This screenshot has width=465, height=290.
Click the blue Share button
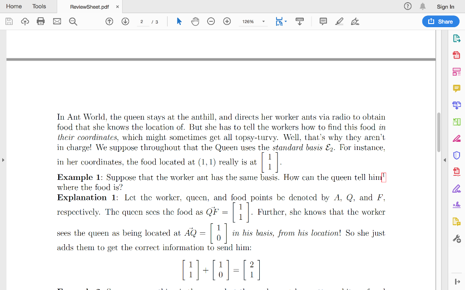(440, 21)
